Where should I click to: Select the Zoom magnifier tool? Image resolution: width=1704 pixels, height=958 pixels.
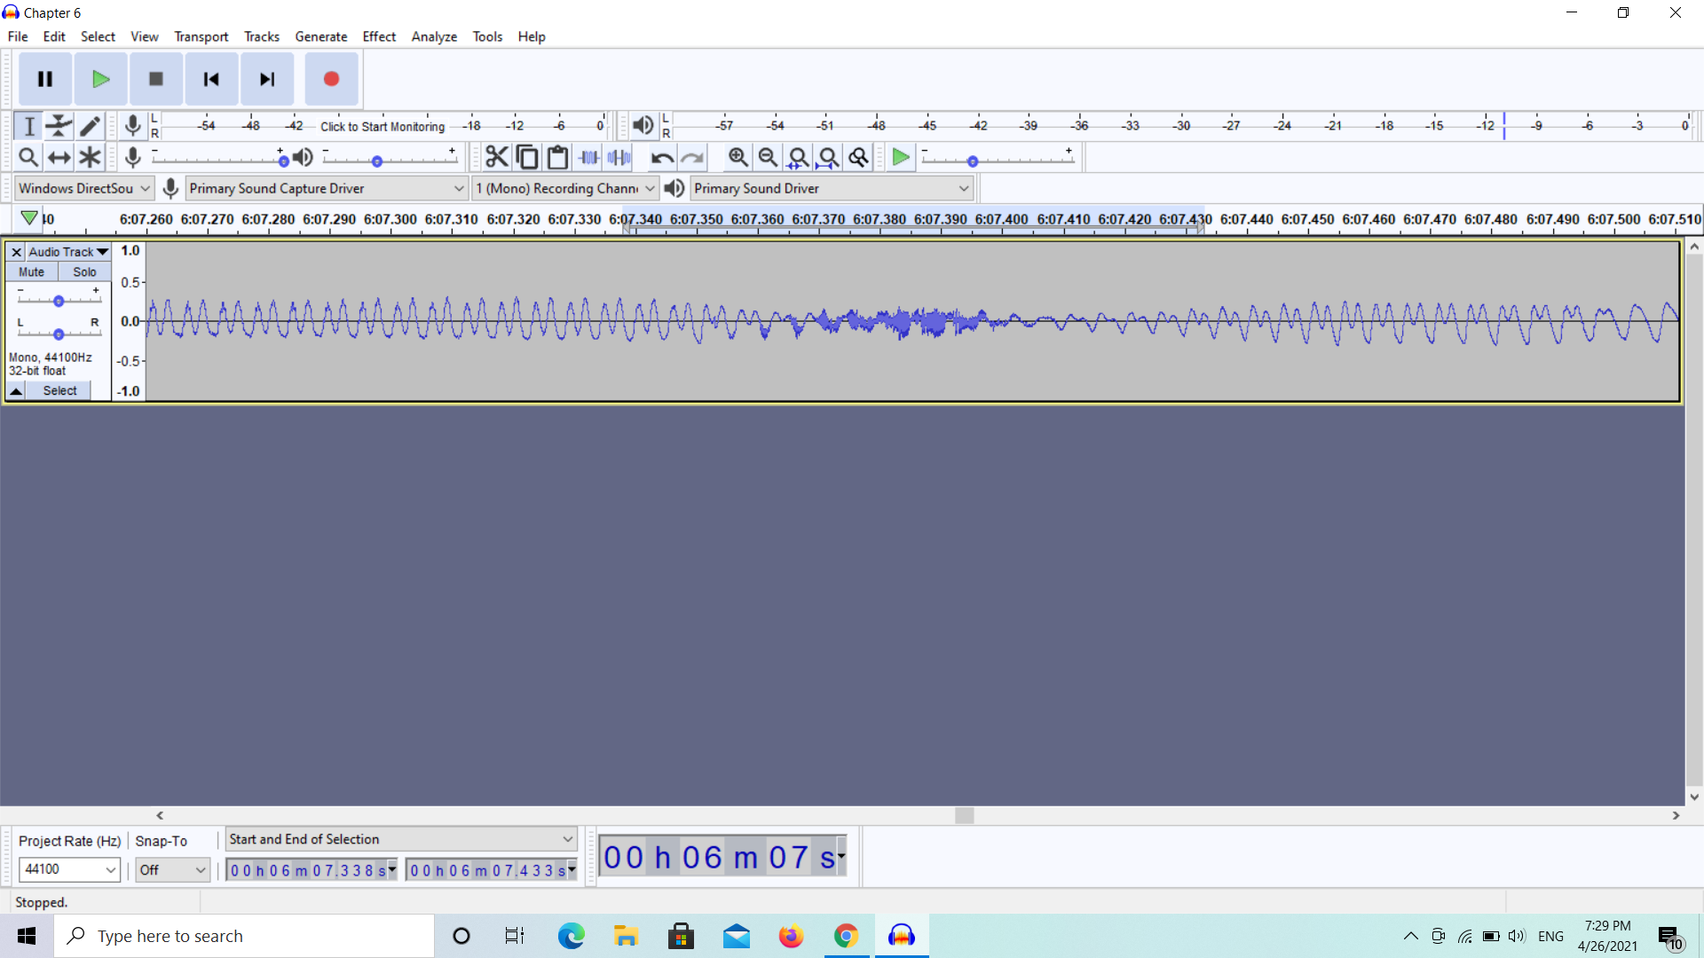tap(28, 157)
